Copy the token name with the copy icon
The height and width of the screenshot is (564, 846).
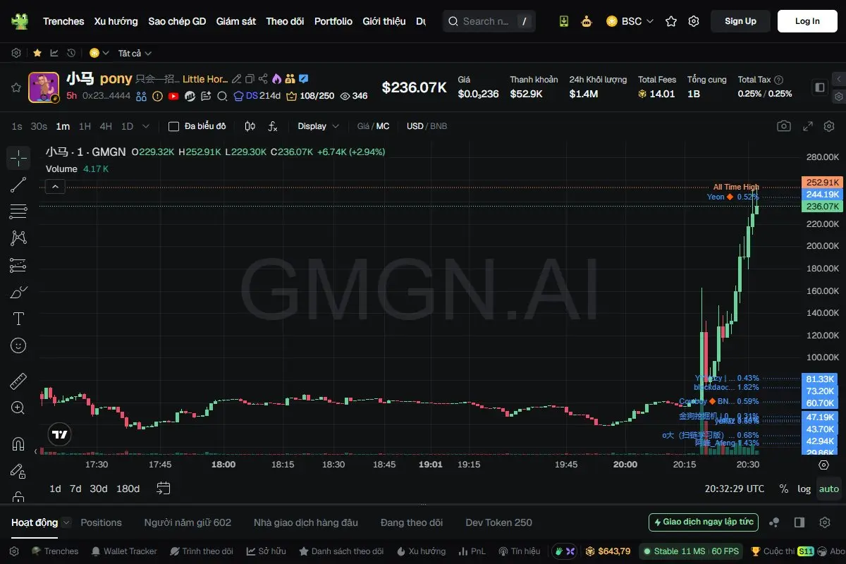(250, 79)
